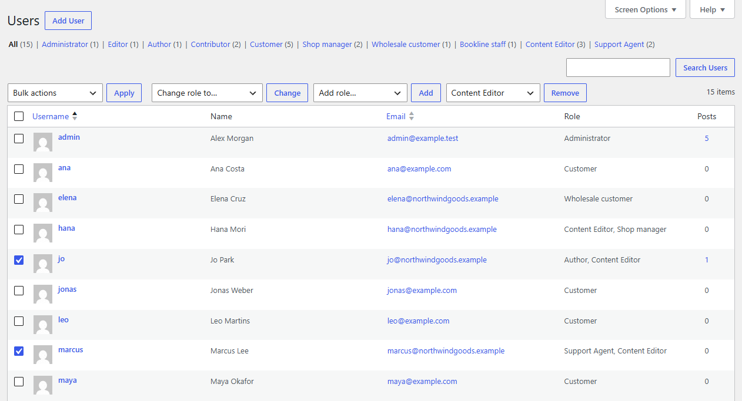The width and height of the screenshot is (742, 401).
Task: Filter users by Wholesale customer role
Action: [x=406, y=44]
